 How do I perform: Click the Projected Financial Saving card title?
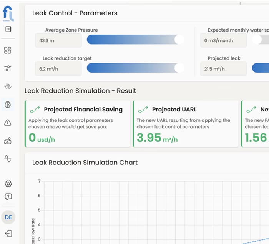point(83,110)
